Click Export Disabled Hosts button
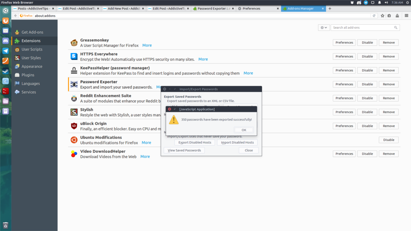Viewport: 411px width, 231px height. coord(195,142)
